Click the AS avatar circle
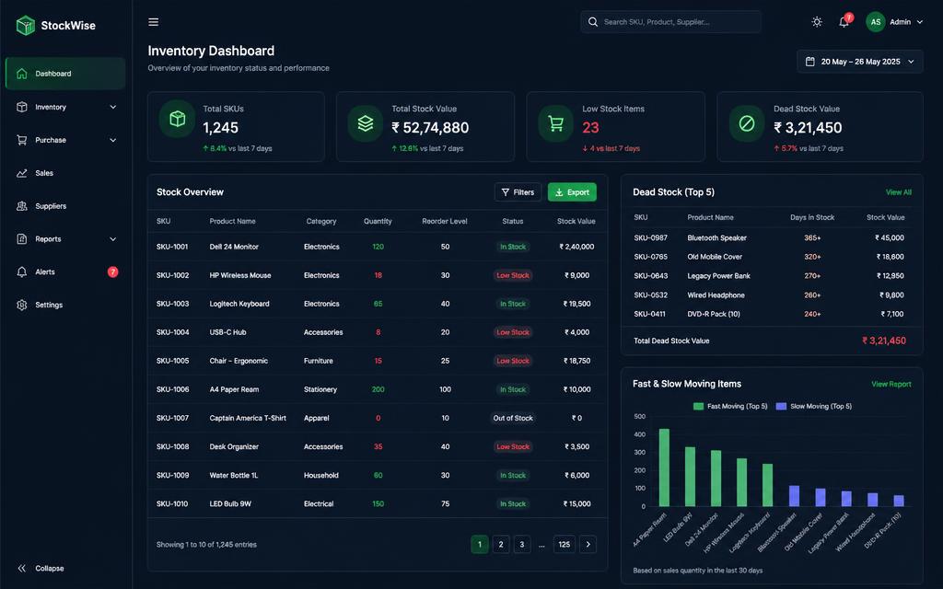The width and height of the screenshot is (943, 589). point(876,22)
